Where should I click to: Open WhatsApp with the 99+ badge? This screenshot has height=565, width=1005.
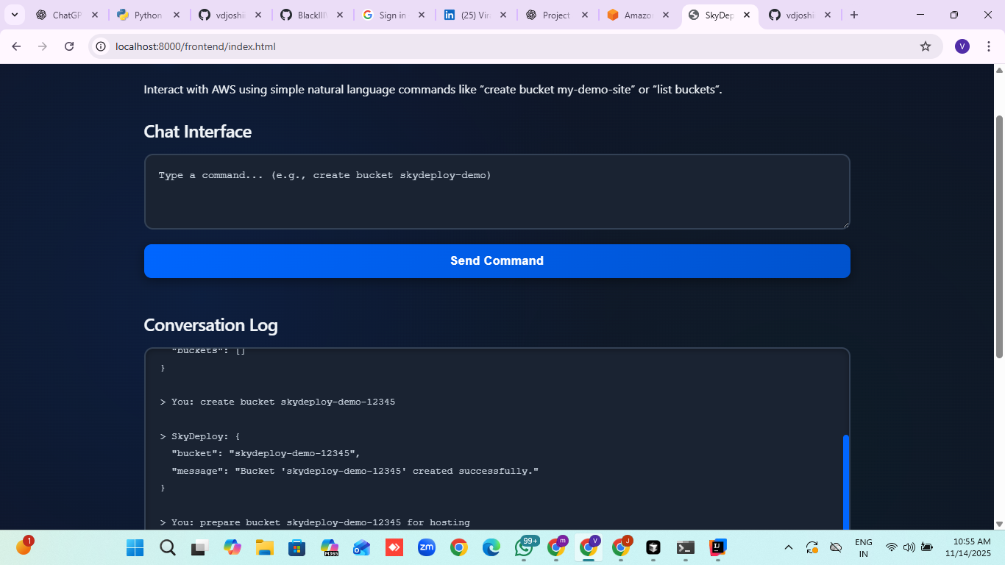tap(525, 547)
